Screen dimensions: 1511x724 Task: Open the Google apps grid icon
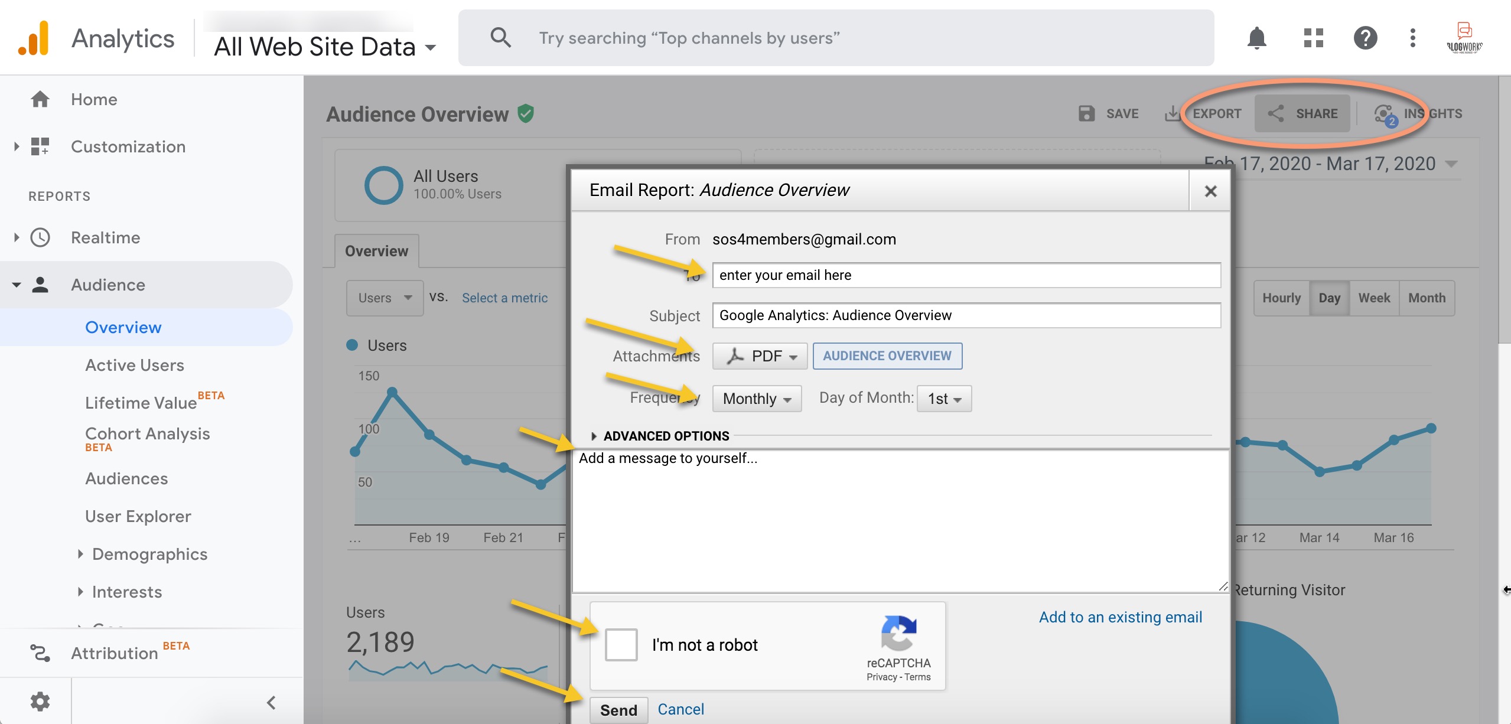point(1313,38)
